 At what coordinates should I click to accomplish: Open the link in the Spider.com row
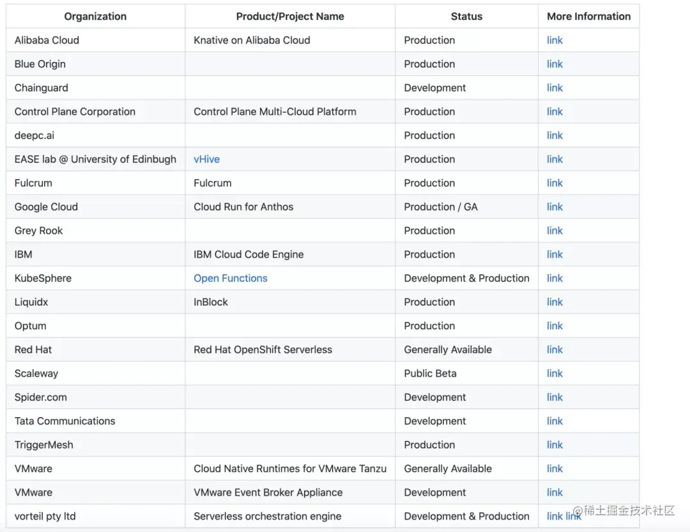click(555, 397)
